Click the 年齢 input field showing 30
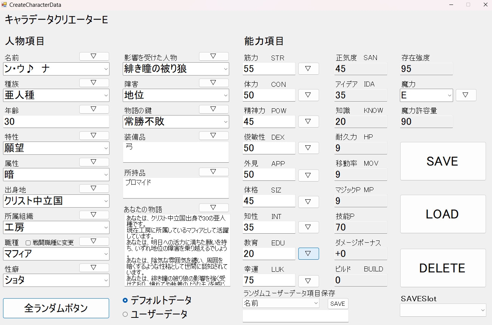The height and width of the screenshot is (325, 492). pos(56,122)
